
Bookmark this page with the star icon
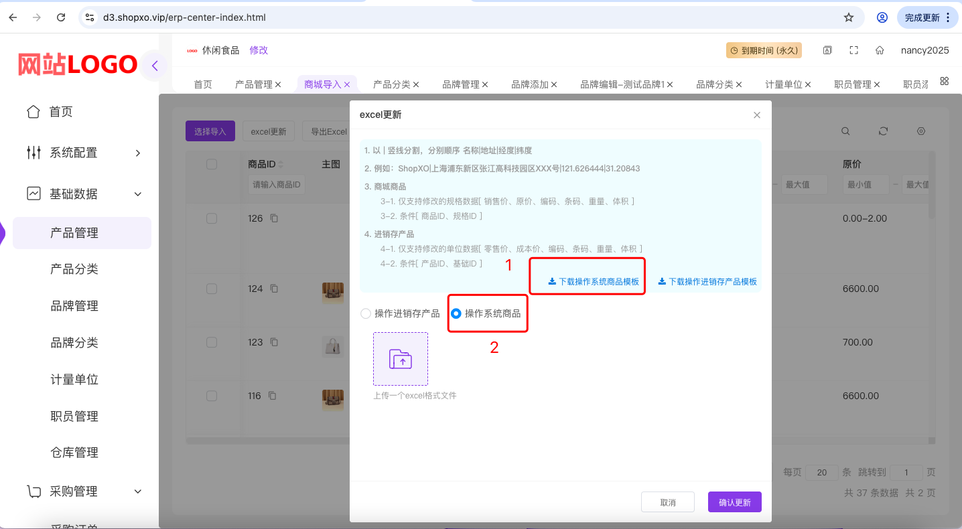[849, 17]
